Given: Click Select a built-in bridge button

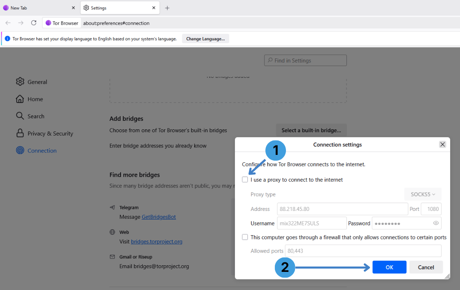Looking at the screenshot, I should (x=311, y=130).
